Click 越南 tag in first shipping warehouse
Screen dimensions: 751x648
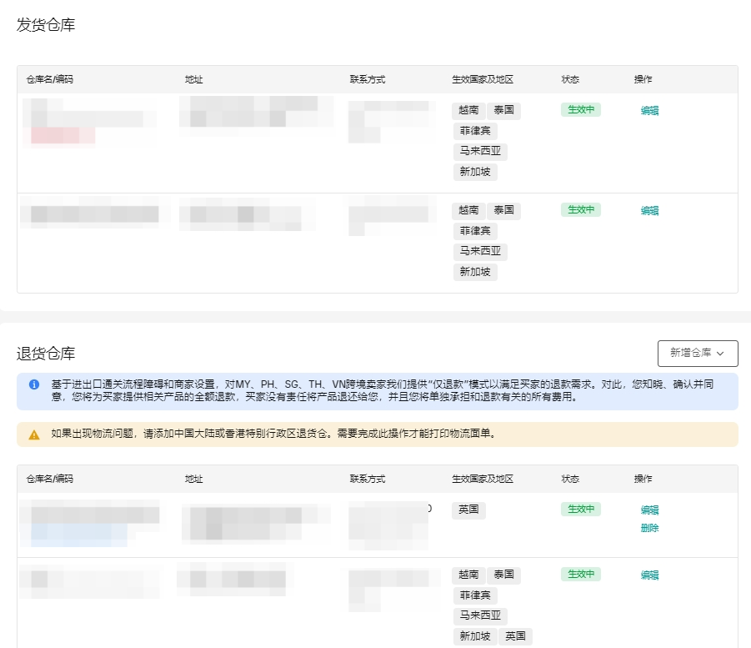[468, 110]
